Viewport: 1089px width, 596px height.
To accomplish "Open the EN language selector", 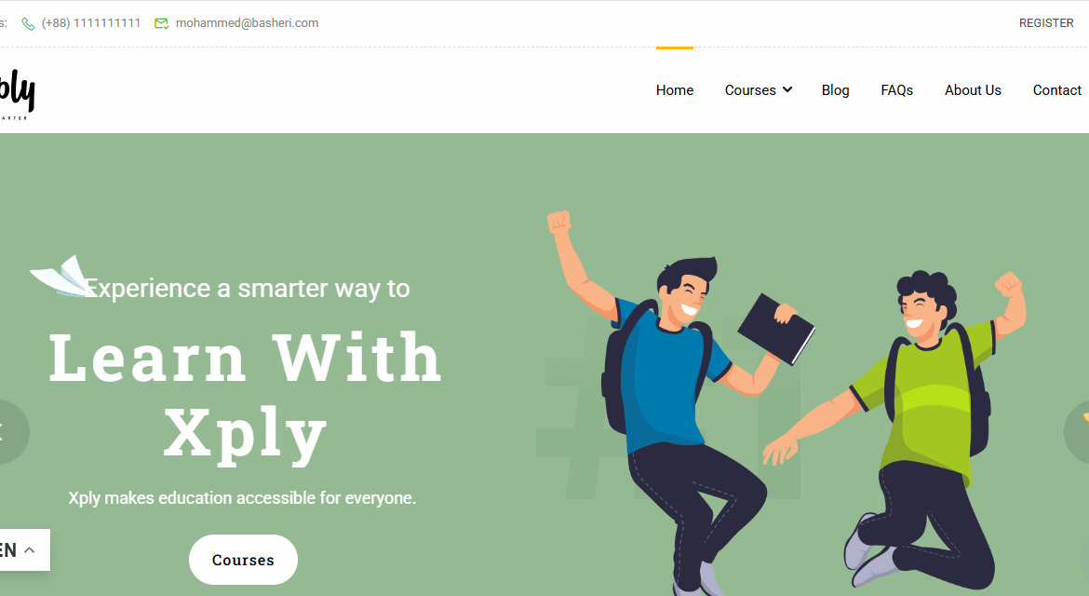I will (x=20, y=550).
